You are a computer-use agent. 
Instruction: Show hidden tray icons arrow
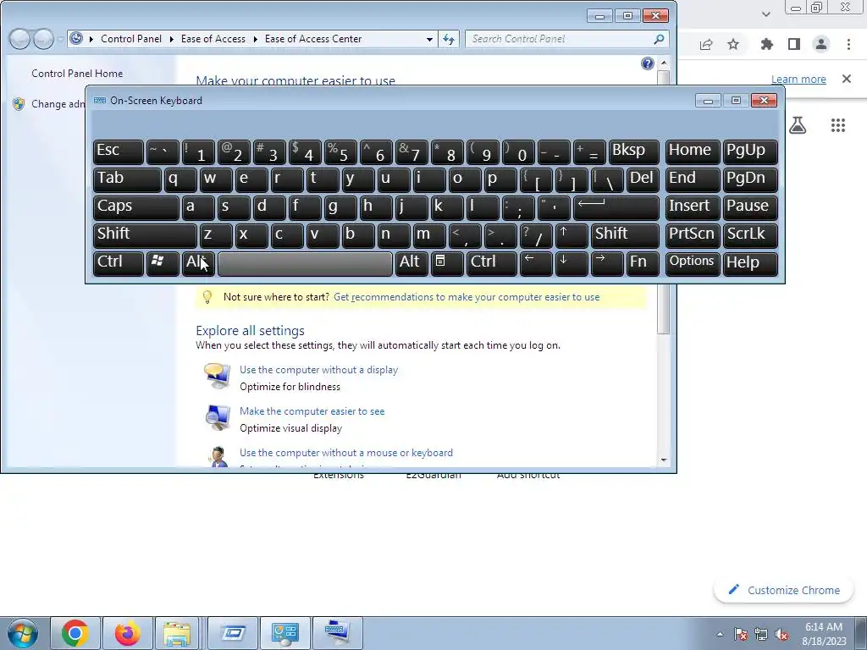[x=720, y=635]
